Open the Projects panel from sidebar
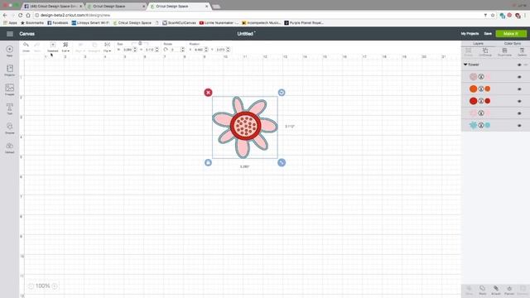Viewport: 530px width, 298px height. (9, 70)
